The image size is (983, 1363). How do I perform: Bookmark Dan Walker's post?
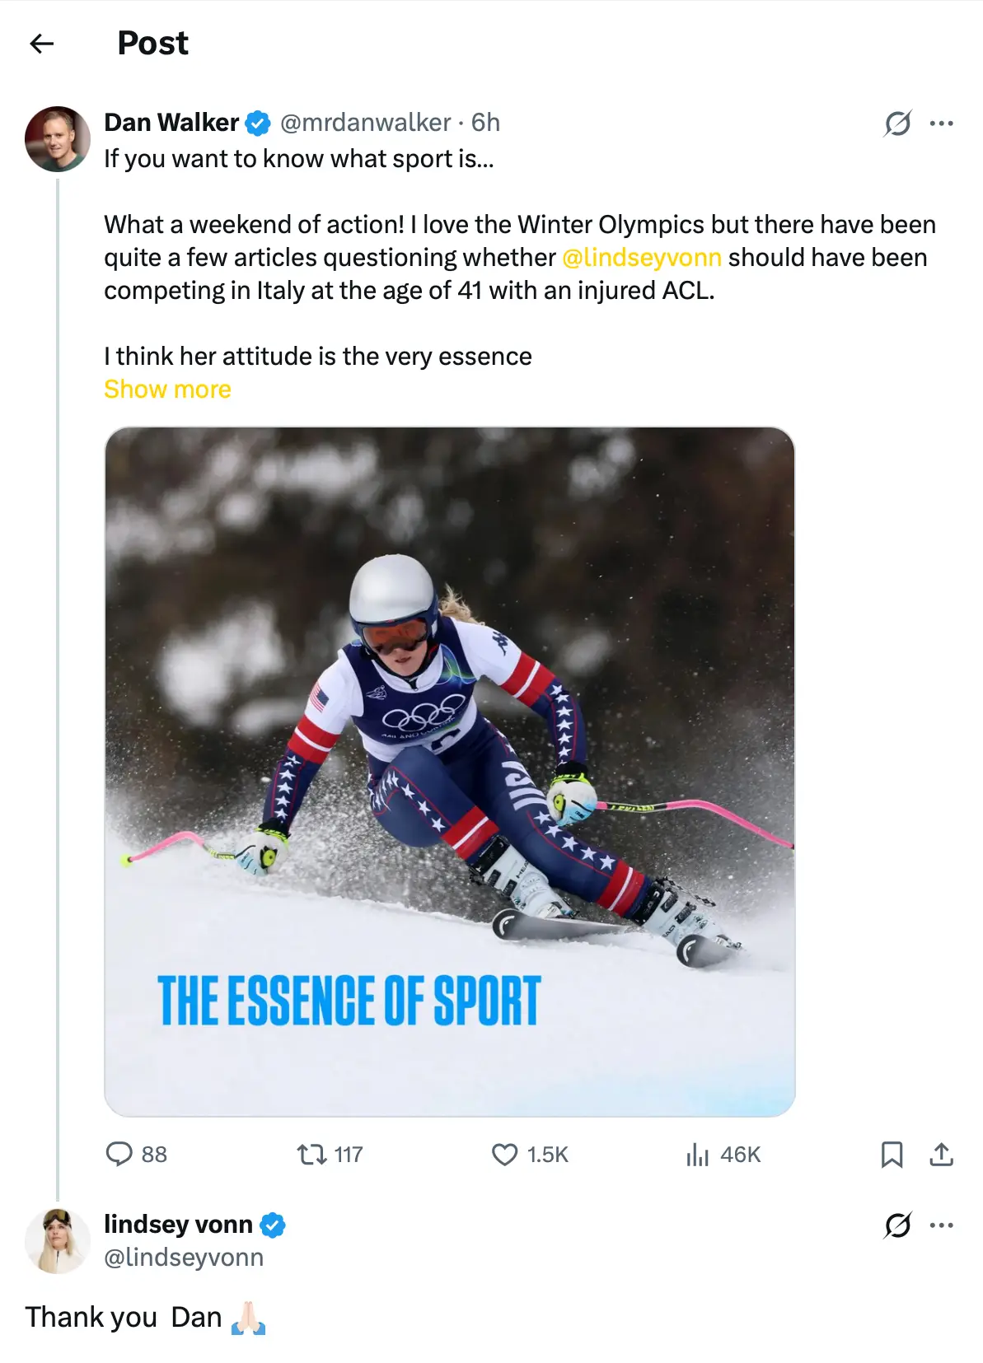(891, 1155)
